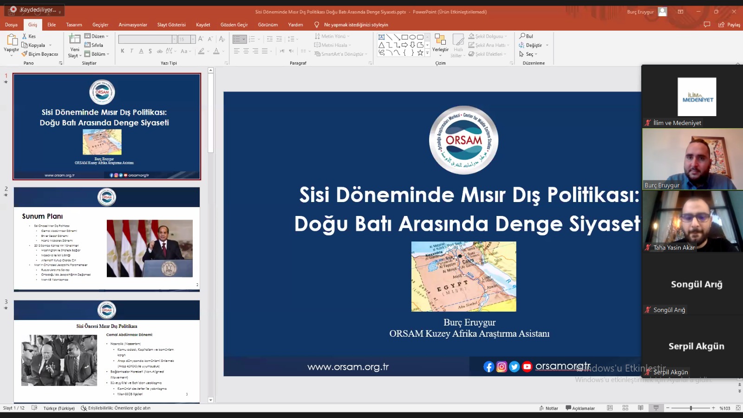This screenshot has width=743, height=418.
Task: Align text right
Action: (255, 51)
